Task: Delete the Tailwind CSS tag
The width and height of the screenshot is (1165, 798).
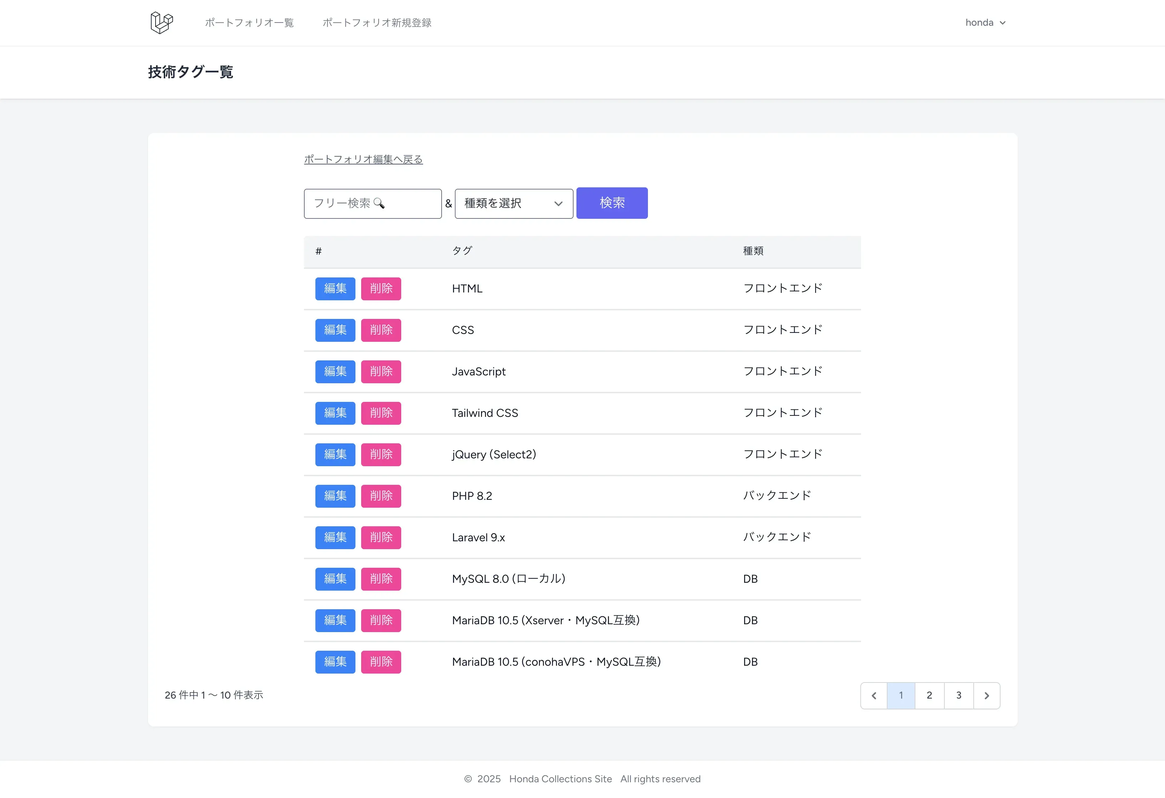Action: (381, 413)
